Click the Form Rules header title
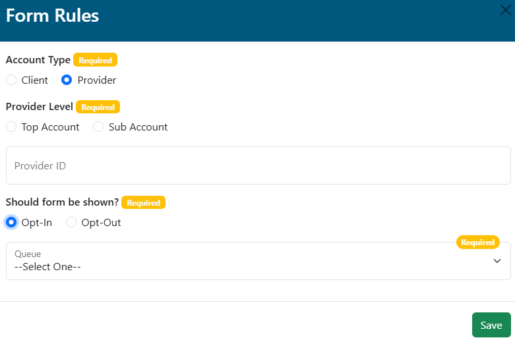This screenshot has width=515, height=346. (x=53, y=15)
